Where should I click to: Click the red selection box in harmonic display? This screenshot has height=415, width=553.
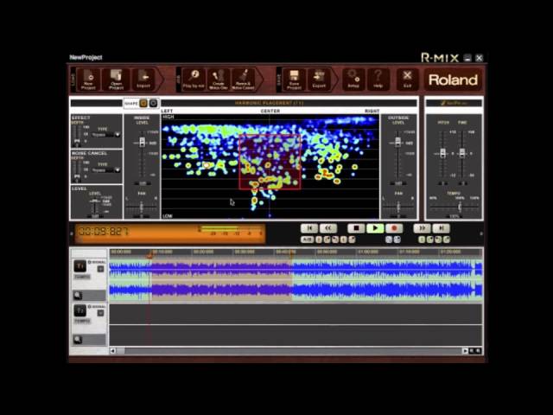[270, 162]
